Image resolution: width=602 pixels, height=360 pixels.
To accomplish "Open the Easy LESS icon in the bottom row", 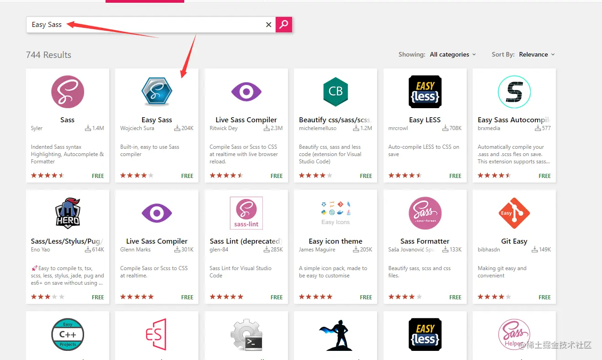I will pos(425,334).
